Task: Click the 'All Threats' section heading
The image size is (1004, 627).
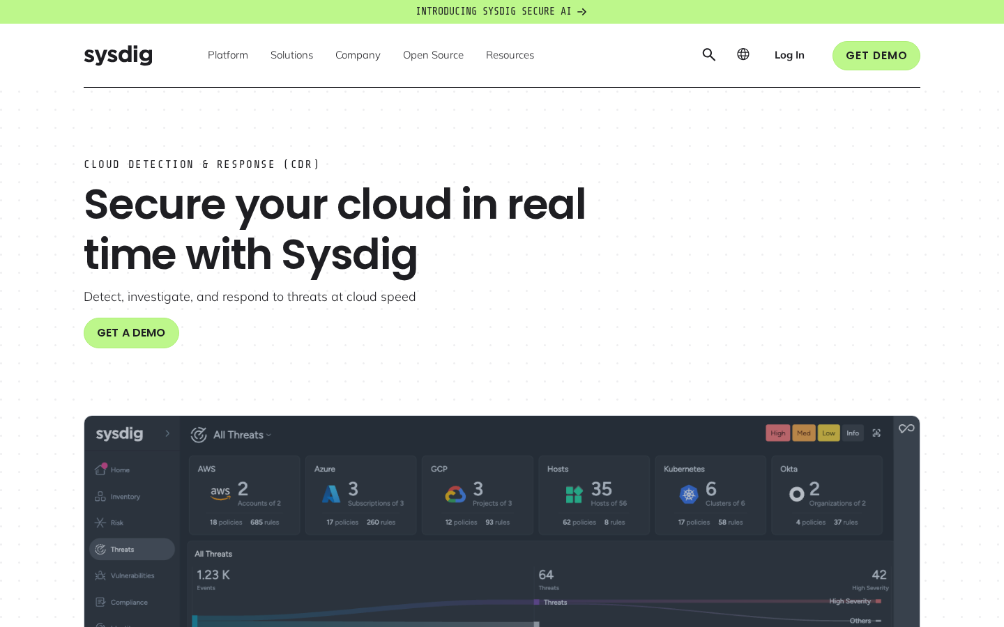Action: click(213, 554)
